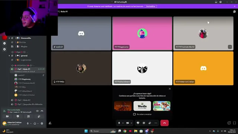
Task: Toggle noise suppression next to Voz conectada
Action: point(37,111)
